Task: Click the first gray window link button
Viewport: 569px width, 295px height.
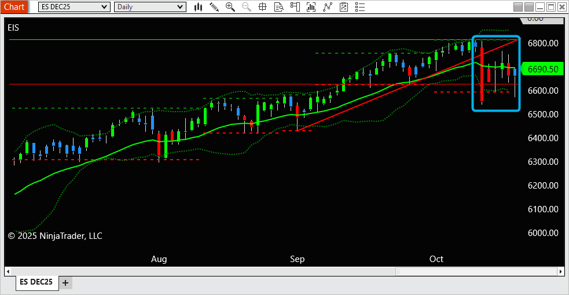Action: point(518,7)
